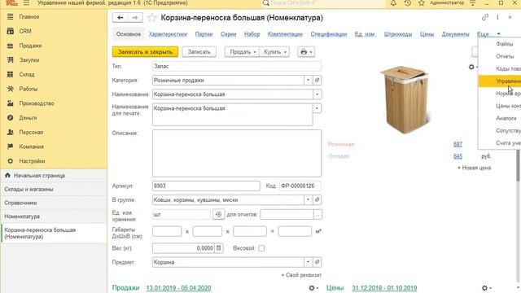Expand the Наименование для печати dropdown arrow

[317, 108]
